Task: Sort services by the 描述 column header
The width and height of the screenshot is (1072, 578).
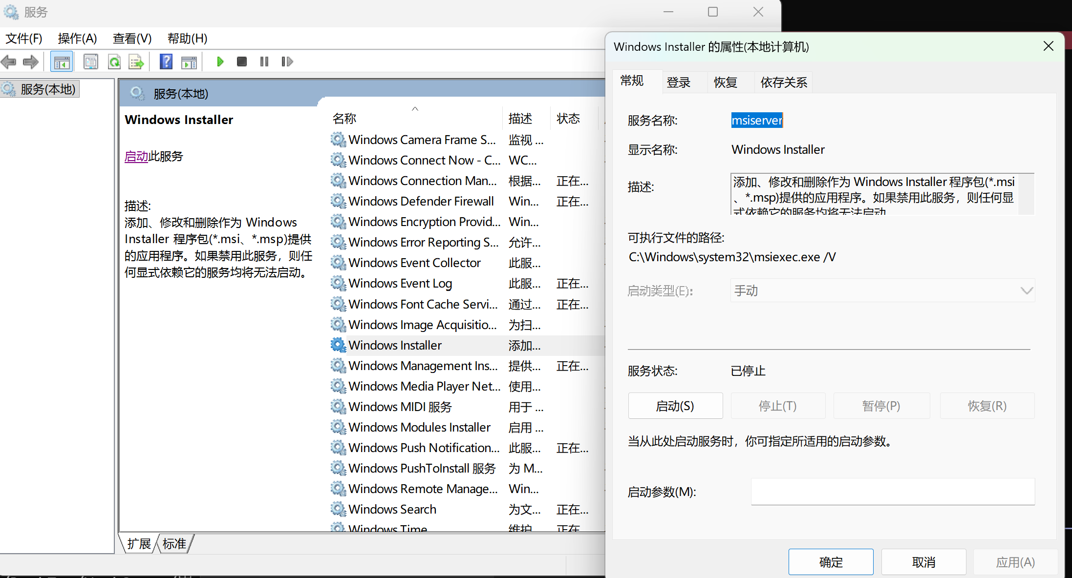Action: pos(527,118)
